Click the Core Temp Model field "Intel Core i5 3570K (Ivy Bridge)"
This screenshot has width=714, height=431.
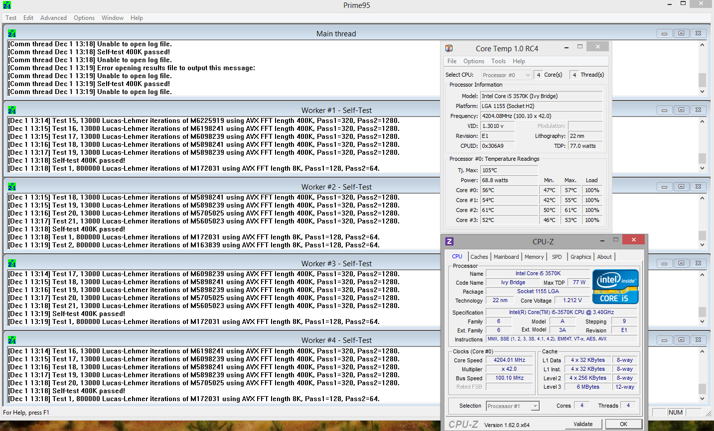pos(541,96)
